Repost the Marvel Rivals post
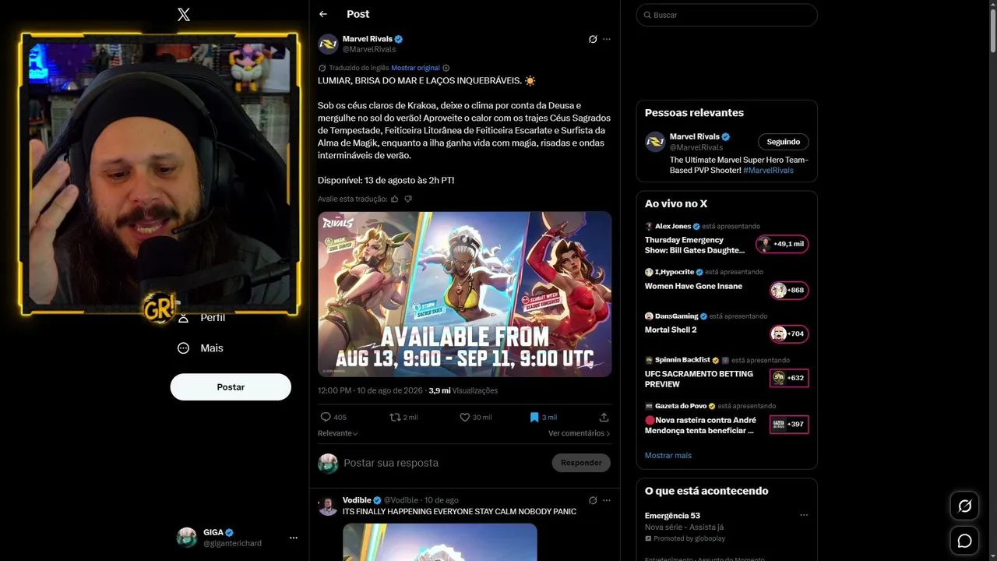Image resolution: width=997 pixels, height=561 pixels. 403,417
